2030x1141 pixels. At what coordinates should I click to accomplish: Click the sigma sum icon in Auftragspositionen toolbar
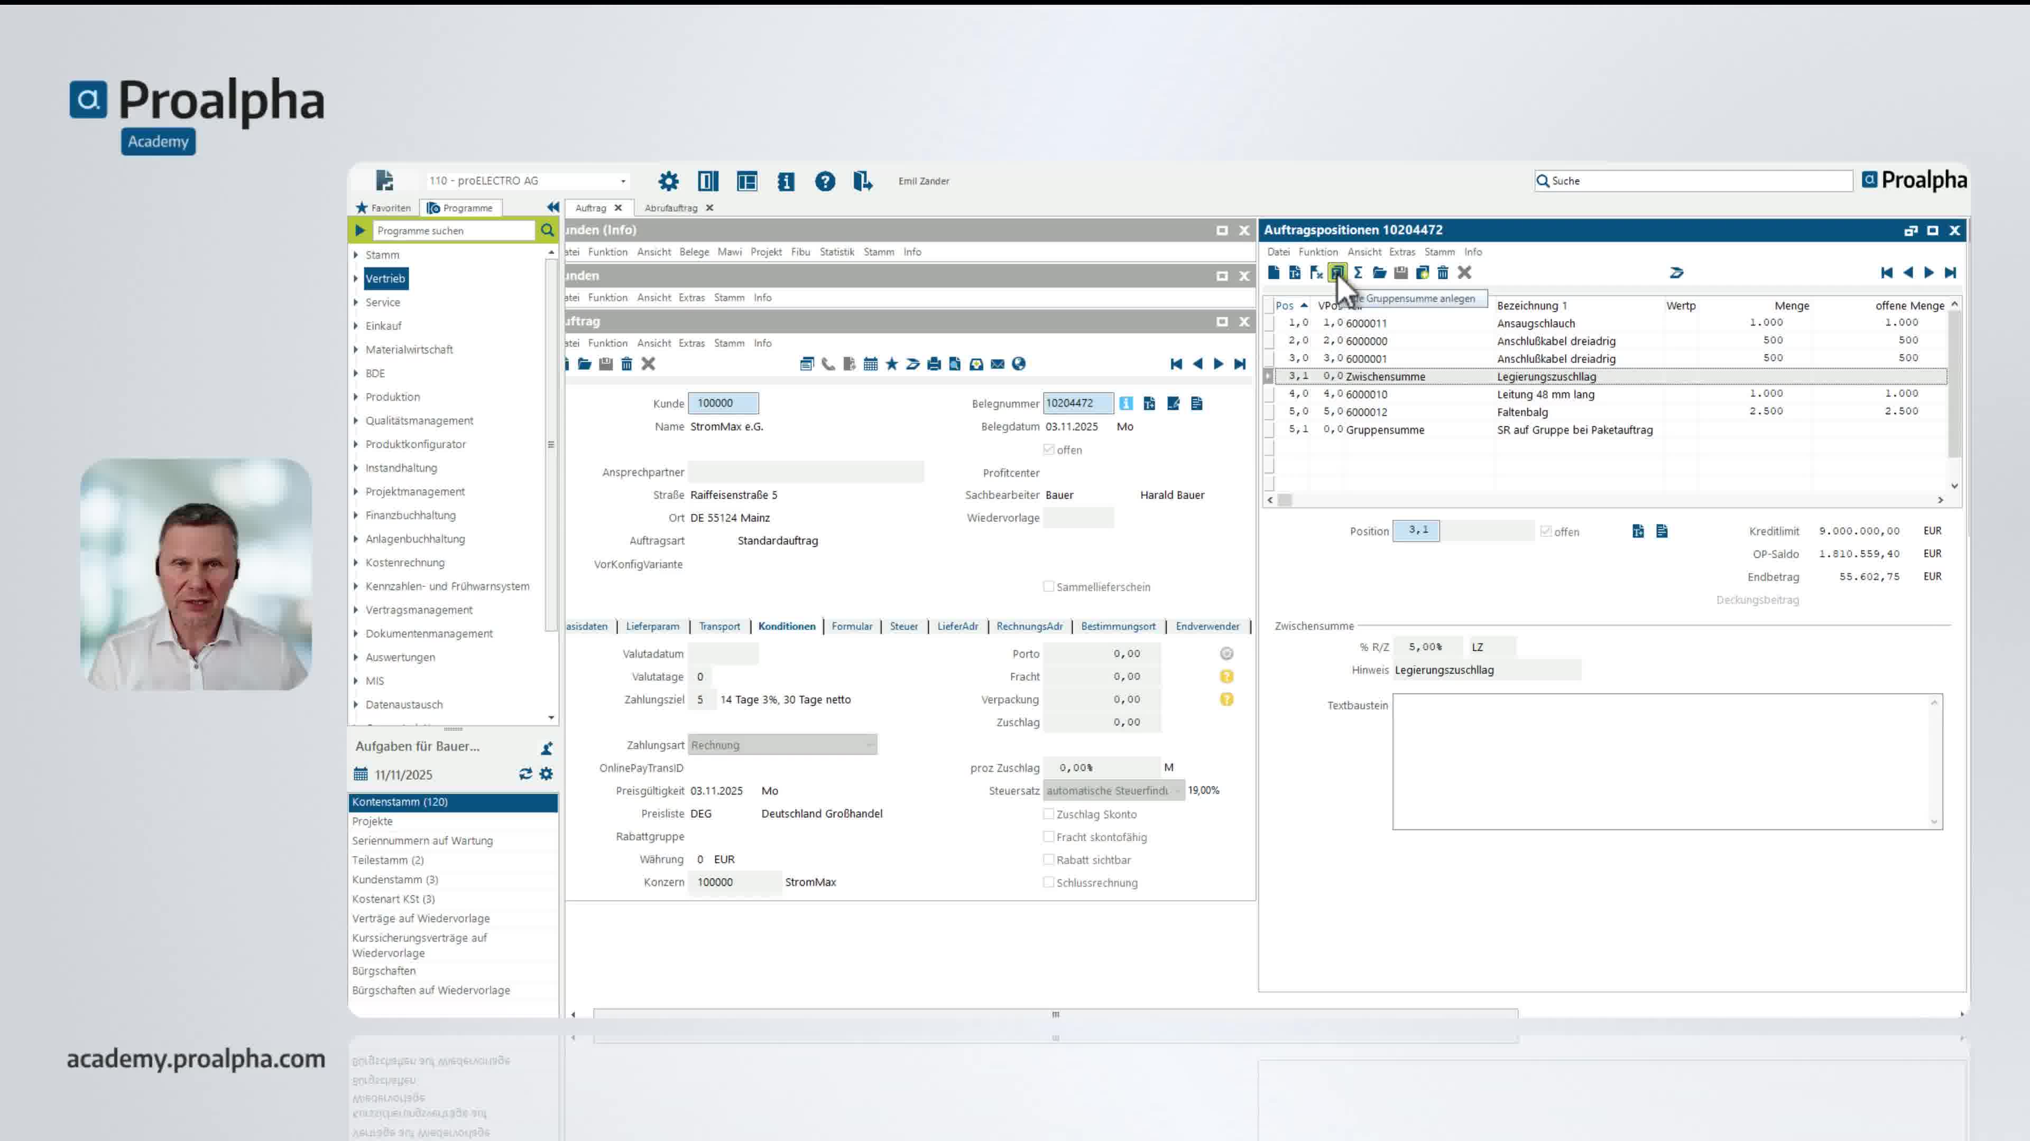(1358, 273)
